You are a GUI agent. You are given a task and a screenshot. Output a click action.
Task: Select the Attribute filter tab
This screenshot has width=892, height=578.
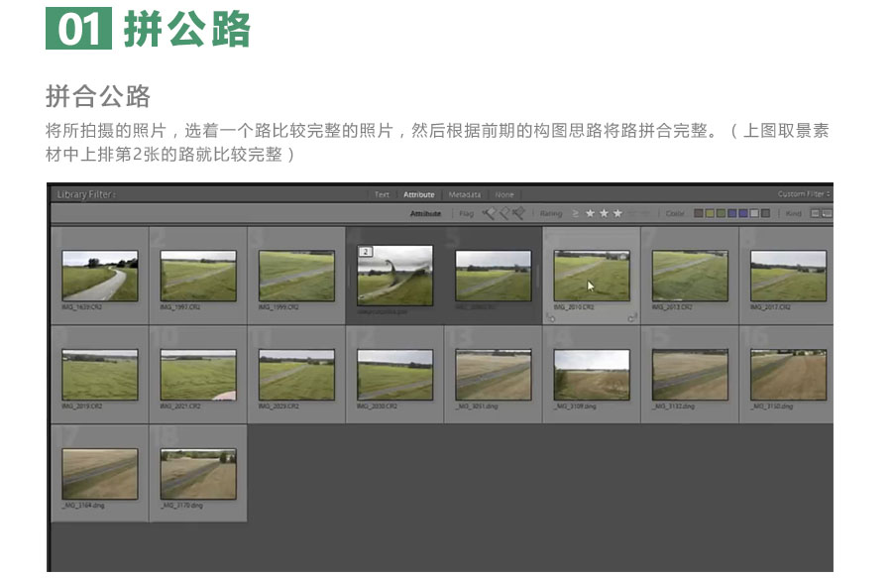pyautogui.click(x=418, y=194)
